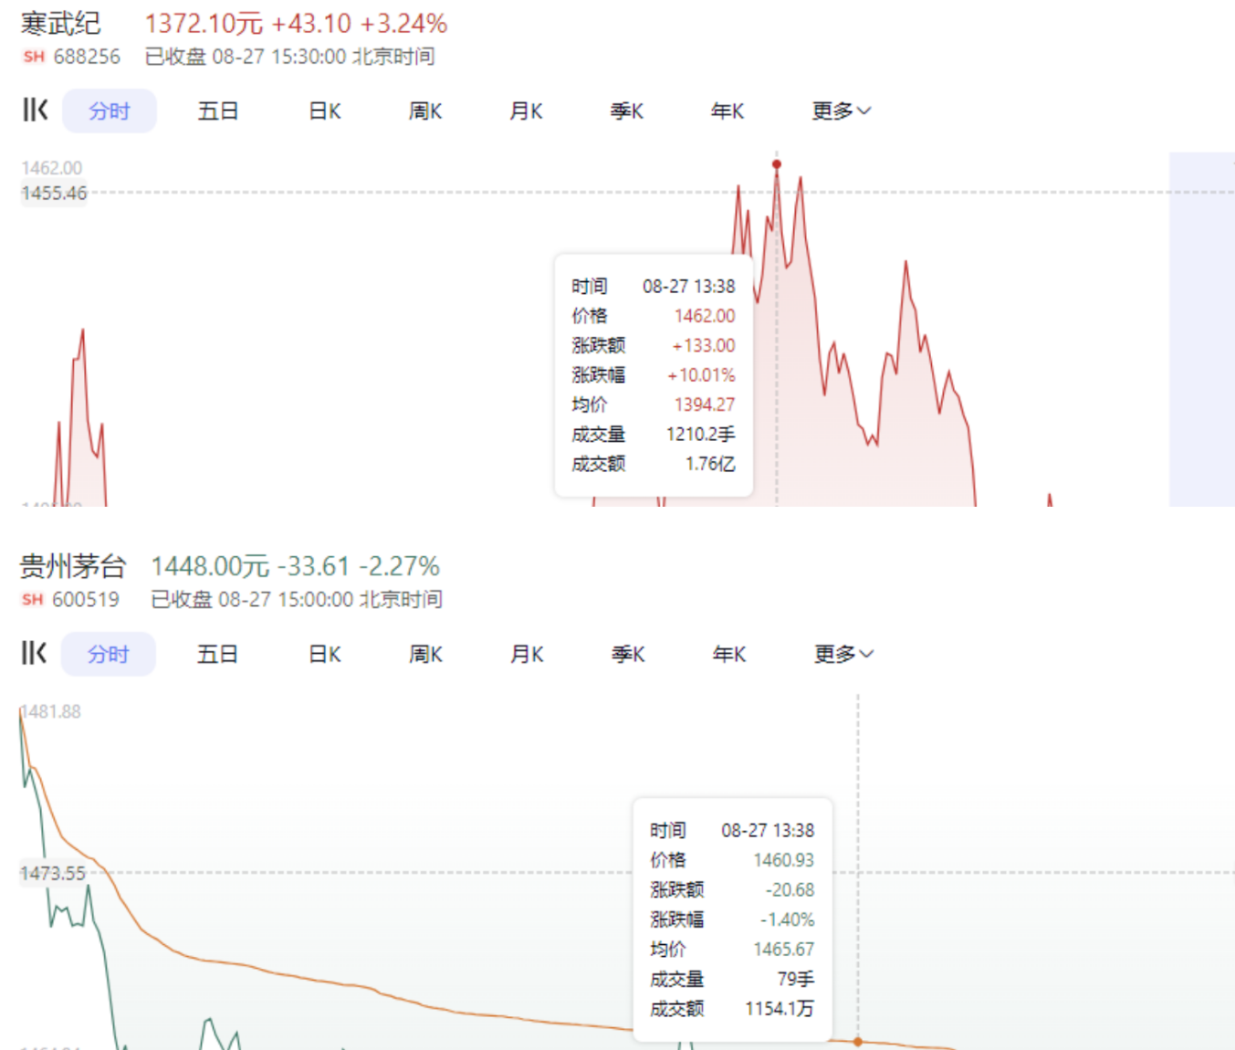Viewport: 1235px width, 1050px height.
Task: Switch 贵州茅台 chart to 年K view
Action: (x=729, y=655)
